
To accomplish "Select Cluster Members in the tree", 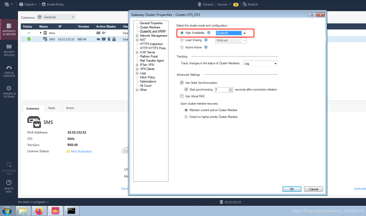I will tap(150, 27).
